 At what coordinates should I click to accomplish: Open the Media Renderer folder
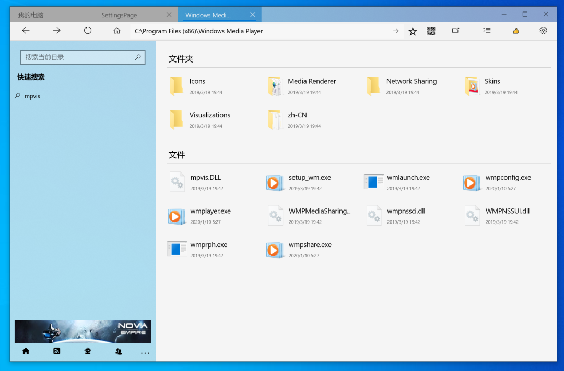[x=302, y=86]
